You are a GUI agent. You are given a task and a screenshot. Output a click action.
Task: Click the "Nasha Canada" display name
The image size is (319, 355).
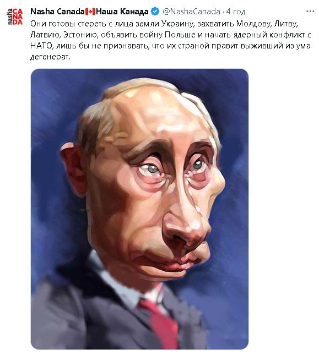pyautogui.click(x=57, y=12)
